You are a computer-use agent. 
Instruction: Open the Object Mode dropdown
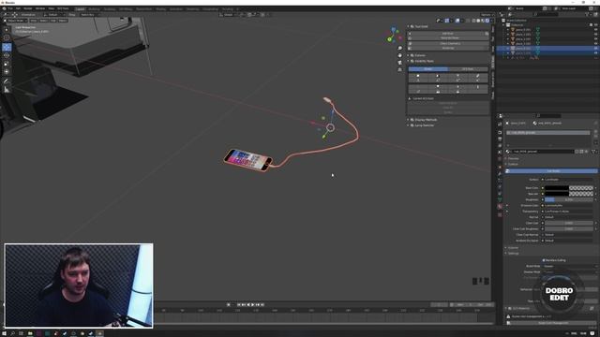pyautogui.click(x=16, y=21)
